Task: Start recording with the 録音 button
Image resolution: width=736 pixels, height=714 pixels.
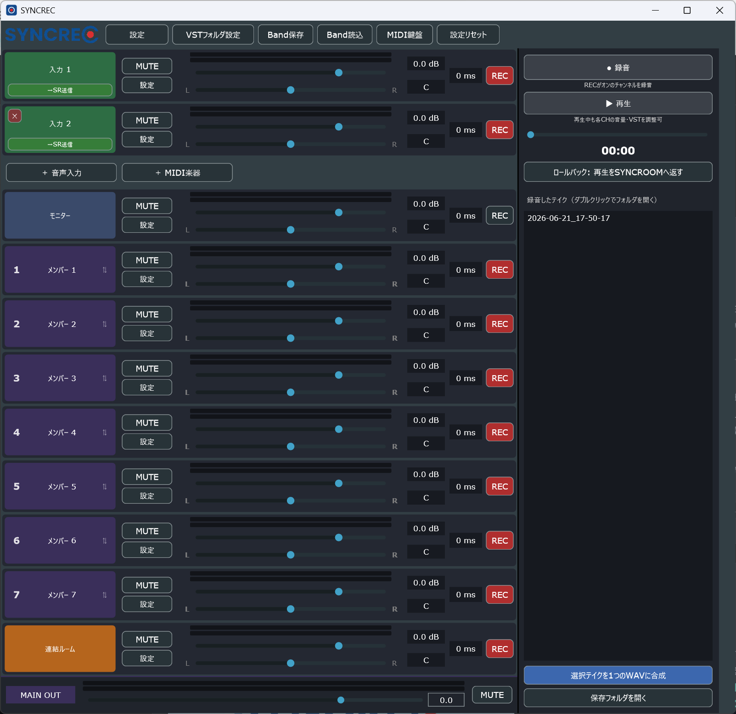Action: click(618, 67)
